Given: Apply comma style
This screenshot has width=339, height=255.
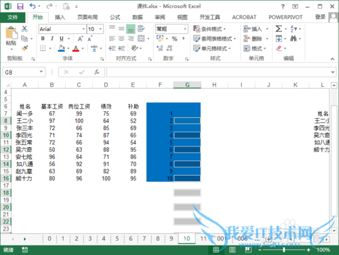Looking at the screenshot, I should point(183,39).
